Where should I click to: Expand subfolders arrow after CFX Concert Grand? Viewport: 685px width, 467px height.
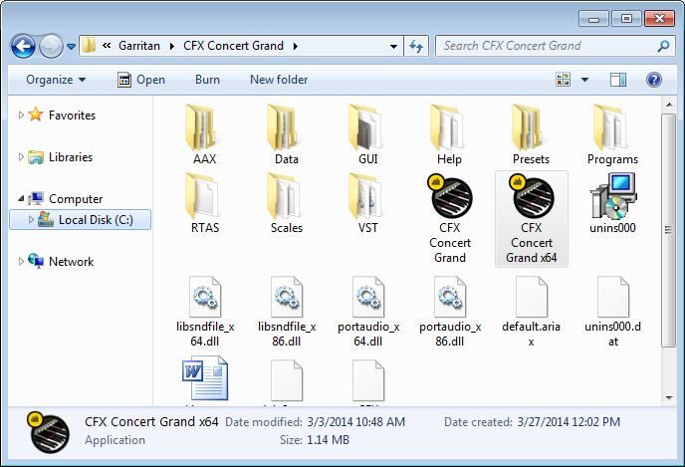296,46
